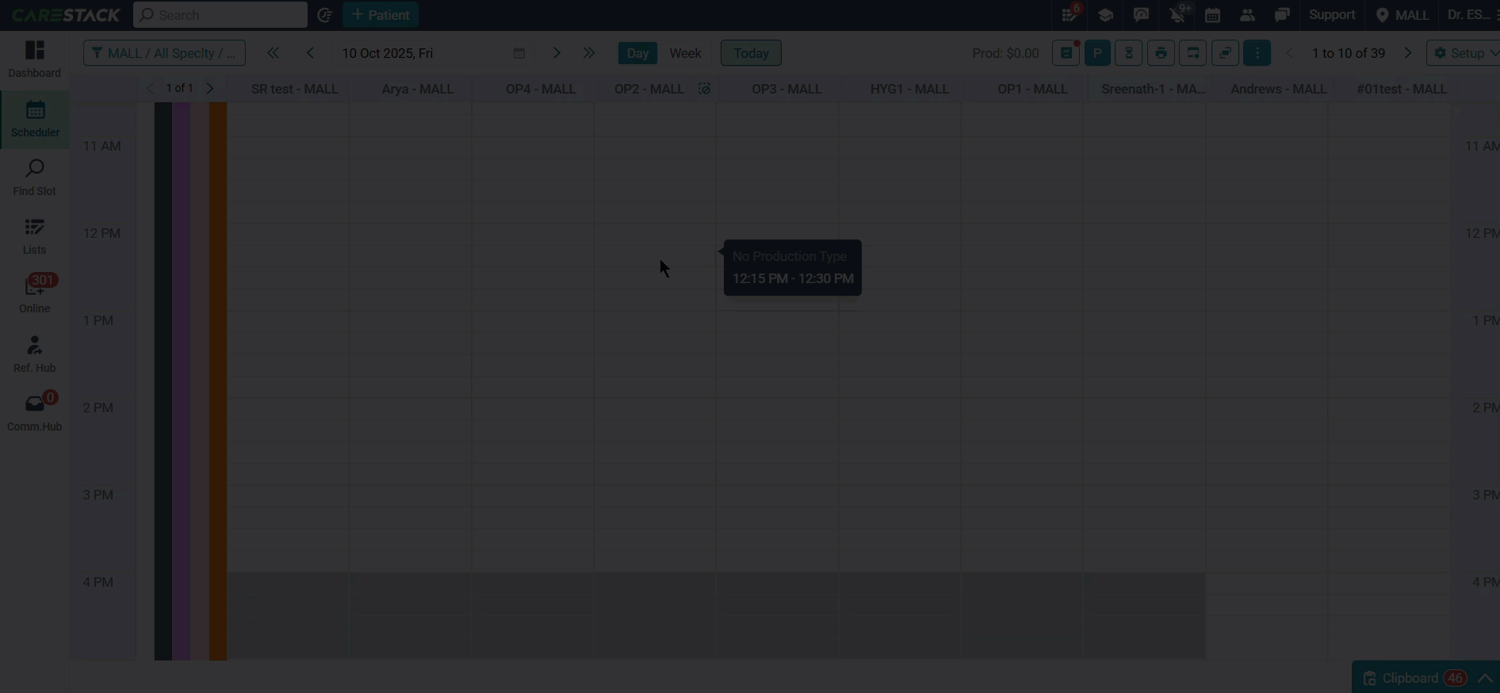Expand the Clipboard panel with the up chevron
This screenshot has height=693, width=1500.
(x=1485, y=678)
